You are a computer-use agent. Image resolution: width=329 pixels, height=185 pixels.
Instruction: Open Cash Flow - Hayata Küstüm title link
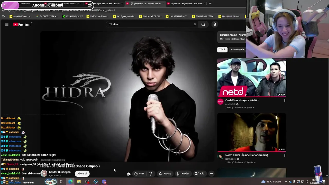point(242,100)
